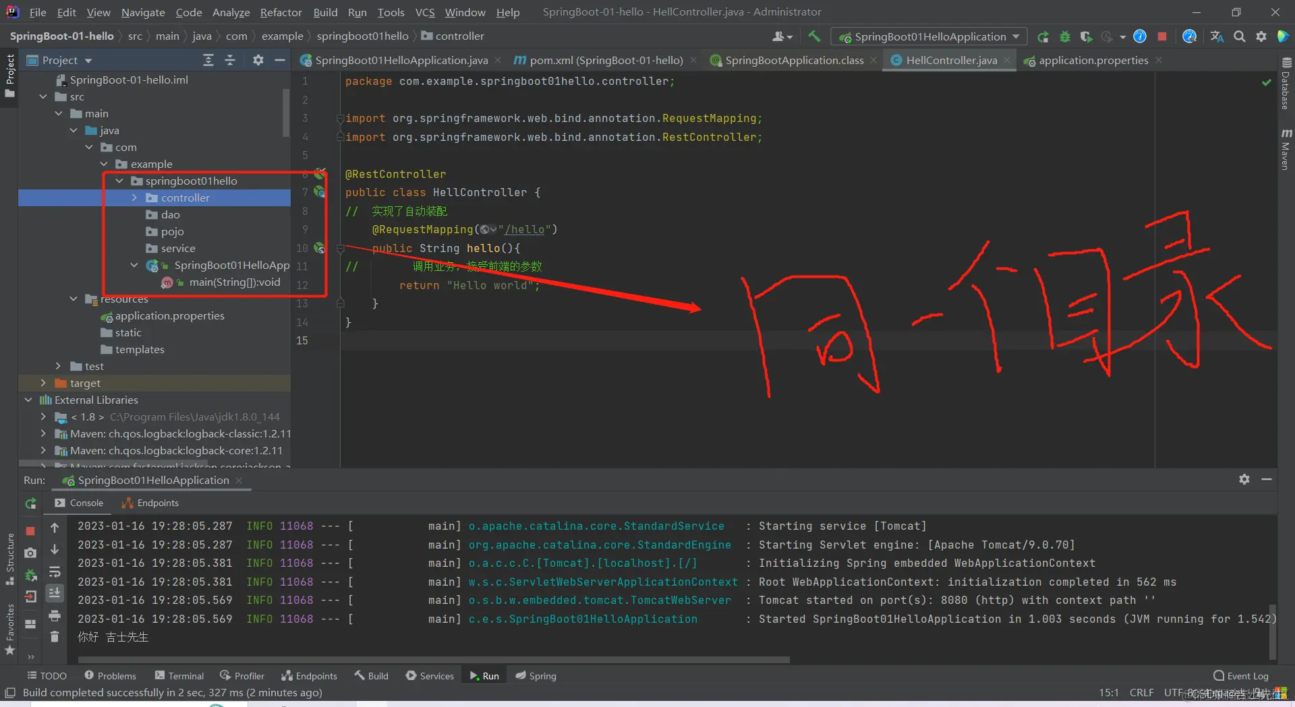Viewport: 1295px width, 707px height.
Task: Open IDE settings gear in top toolbar
Action: coord(1261,36)
